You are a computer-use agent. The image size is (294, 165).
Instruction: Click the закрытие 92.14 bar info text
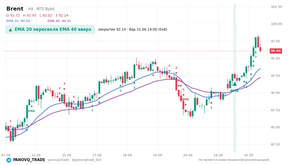(132, 29)
